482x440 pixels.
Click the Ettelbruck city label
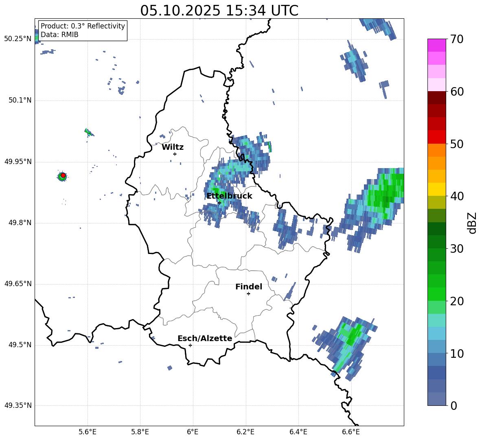coord(229,196)
